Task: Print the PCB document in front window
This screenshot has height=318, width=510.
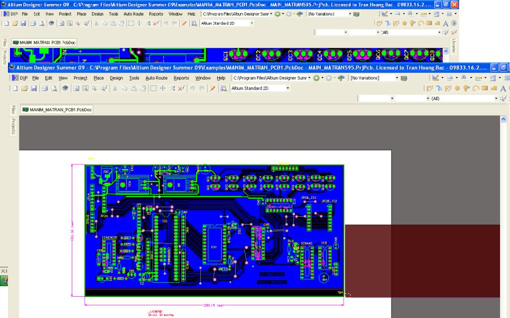Action: click(45, 88)
